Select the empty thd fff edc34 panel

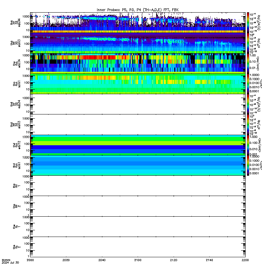[x=138, y=104]
